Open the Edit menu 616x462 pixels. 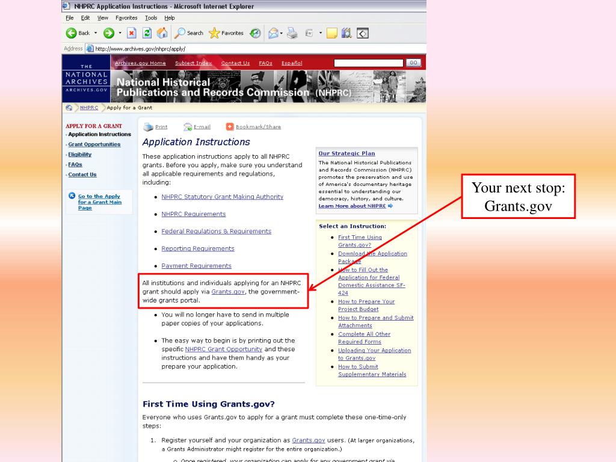(x=85, y=18)
